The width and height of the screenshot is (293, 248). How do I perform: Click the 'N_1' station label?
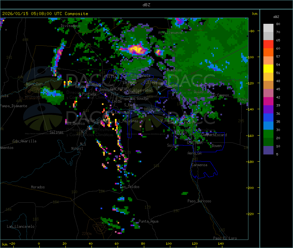83,144
